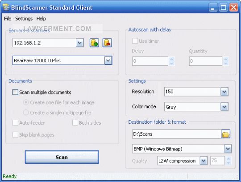241x182 pixels.
Task: Toggle the Skip blank pages checkbox
Action: click(x=15, y=135)
